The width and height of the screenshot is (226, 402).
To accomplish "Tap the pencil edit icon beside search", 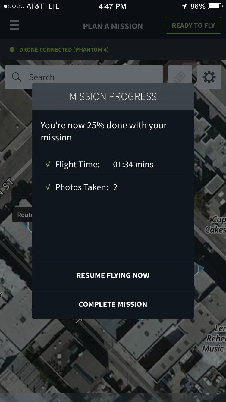I will (180, 74).
